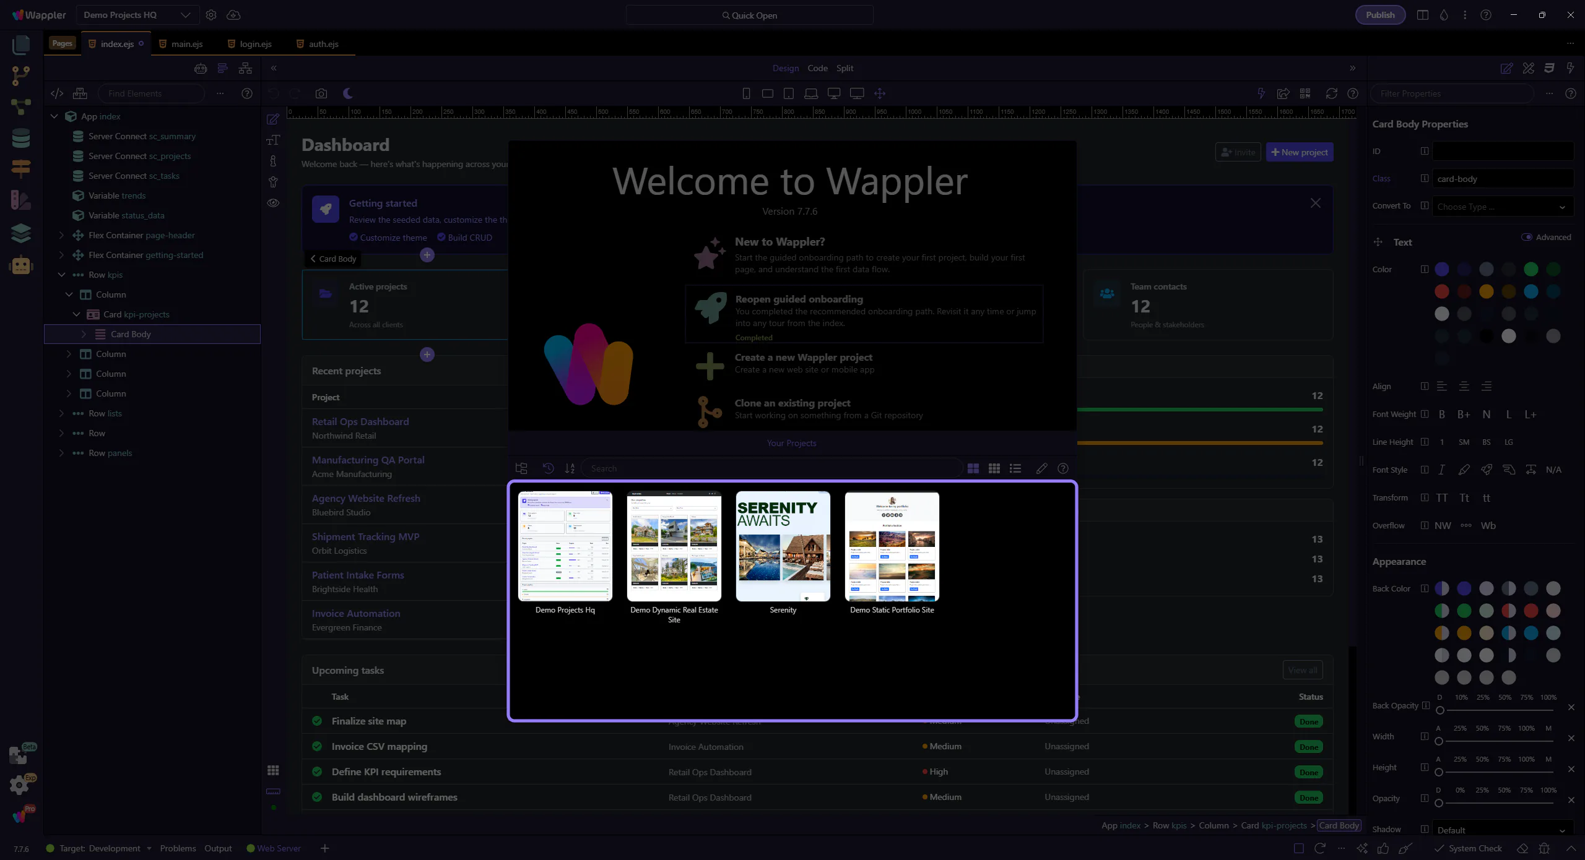
Task: Expand the Row lists tree node
Action: click(61, 413)
